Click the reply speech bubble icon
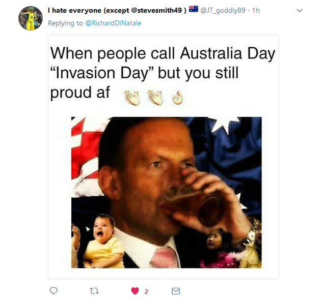Viewport: 322px width, 298px height. tap(53, 291)
